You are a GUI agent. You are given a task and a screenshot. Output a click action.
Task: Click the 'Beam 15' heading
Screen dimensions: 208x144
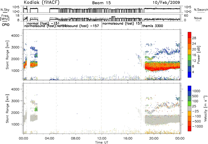[101, 3]
